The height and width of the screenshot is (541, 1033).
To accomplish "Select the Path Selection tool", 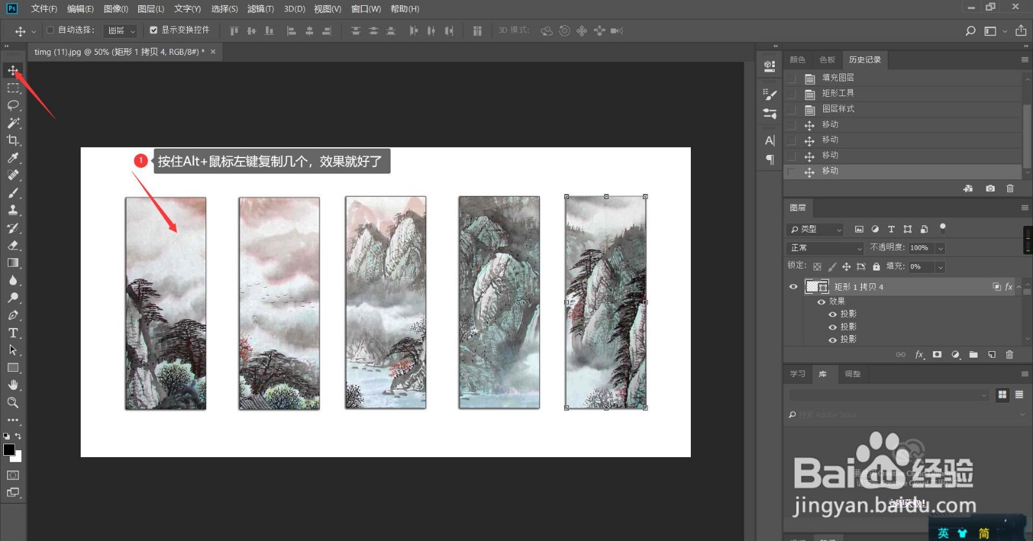I will (x=13, y=350).
